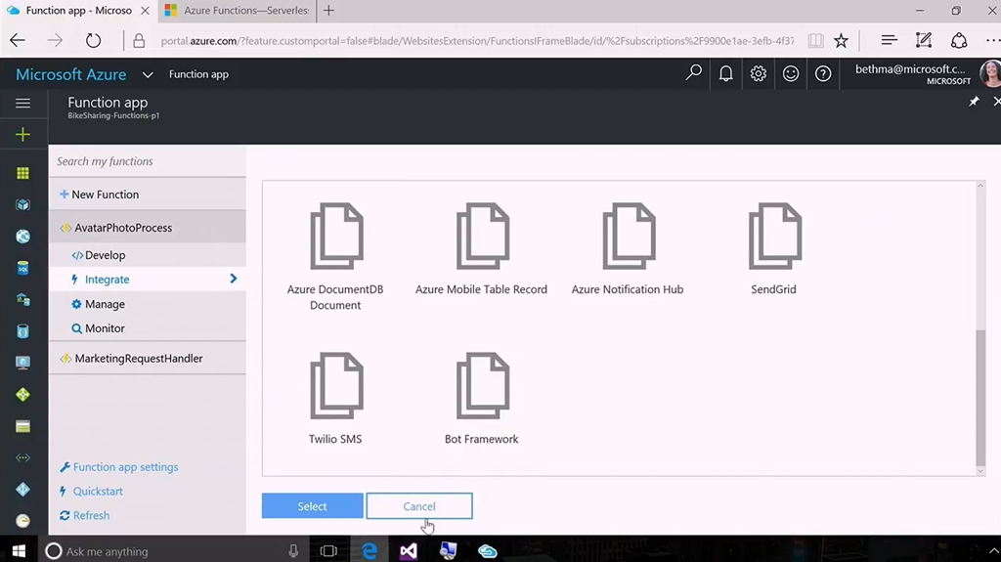Image resolution: width=1001 pixels, height=562 pixels.
Task: Click the green plus New resource icon
Action: 22,135
